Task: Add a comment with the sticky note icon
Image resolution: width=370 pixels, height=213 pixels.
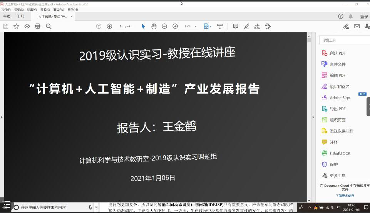Action: coord(236,26)
